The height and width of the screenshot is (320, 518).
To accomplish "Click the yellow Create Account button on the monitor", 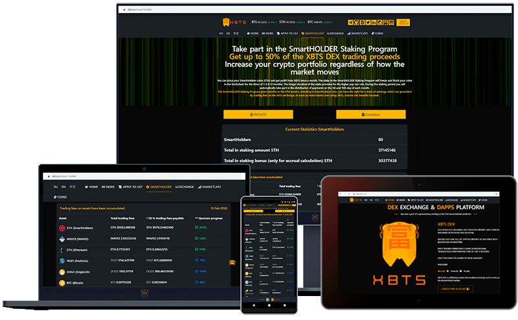I will [403, 23].
